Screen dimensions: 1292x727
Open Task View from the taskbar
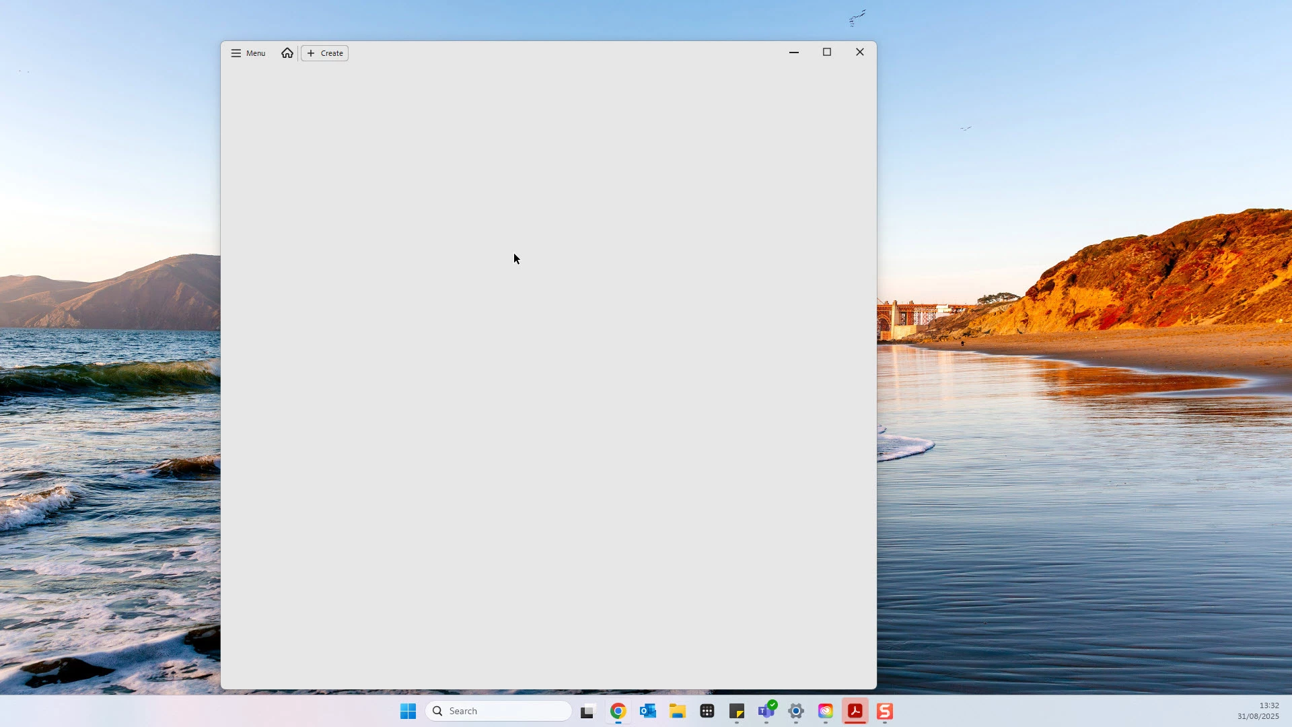[x=588, y=712]
